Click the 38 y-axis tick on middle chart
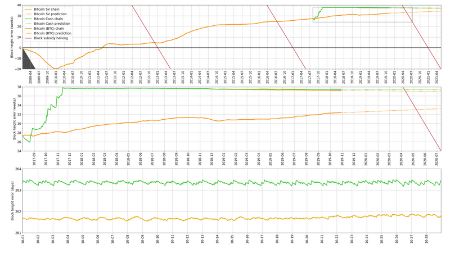This screenshot has height=253, width=450. click(x=19, y=87)
